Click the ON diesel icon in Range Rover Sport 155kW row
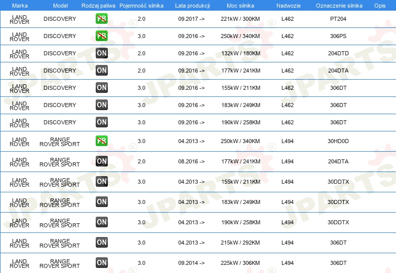The image size is (396, 273). tap(101, 182)
